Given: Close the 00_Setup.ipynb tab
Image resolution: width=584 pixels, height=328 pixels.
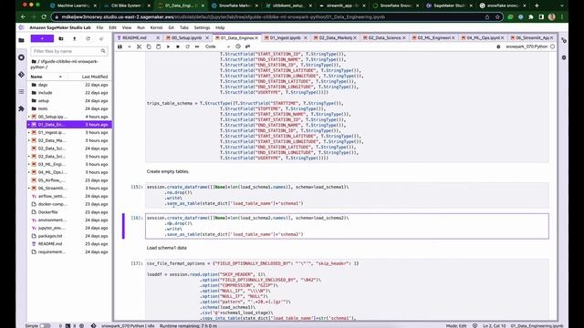Looking at the screenshot, I should (207, 38).
